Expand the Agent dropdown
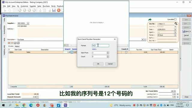Screen dimensions: 192x108 pos(175,32)
